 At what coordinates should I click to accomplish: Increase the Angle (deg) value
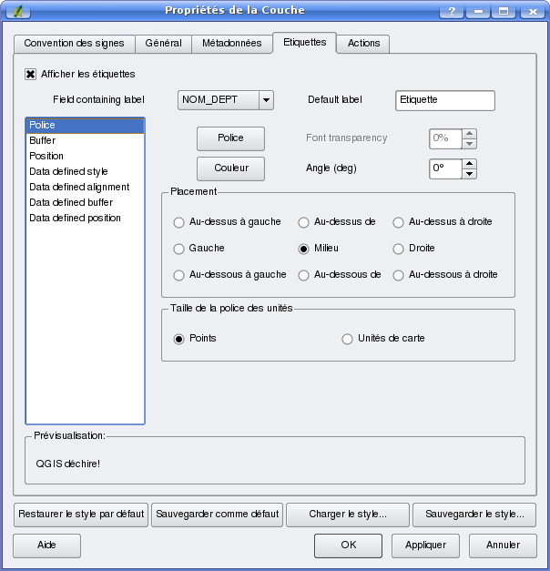(469, 164)
